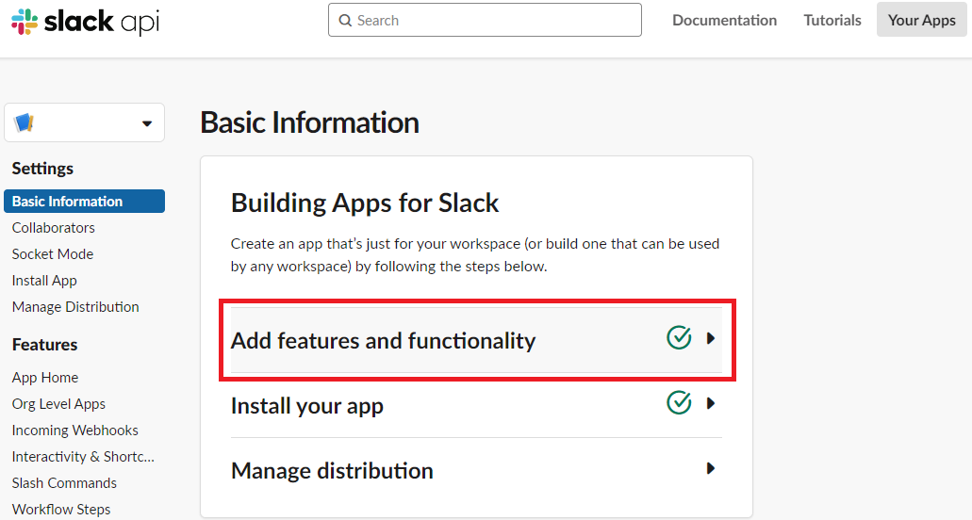
Task: Open the App Home feature page
Action: pyautogui.click(x=45, y=378)
